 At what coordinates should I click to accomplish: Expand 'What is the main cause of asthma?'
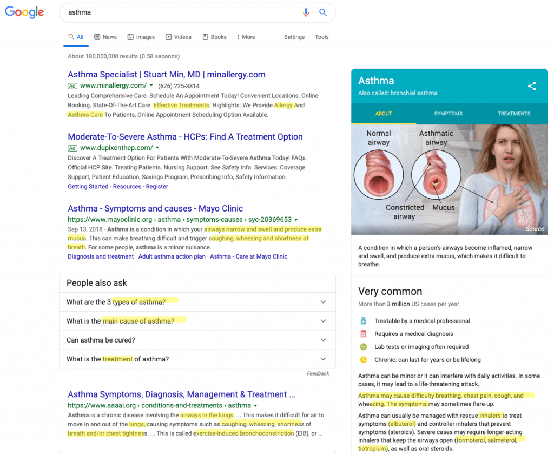pos(197,321)
